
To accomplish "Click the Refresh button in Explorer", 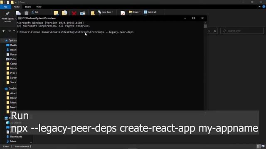I will tap(215, 31).
